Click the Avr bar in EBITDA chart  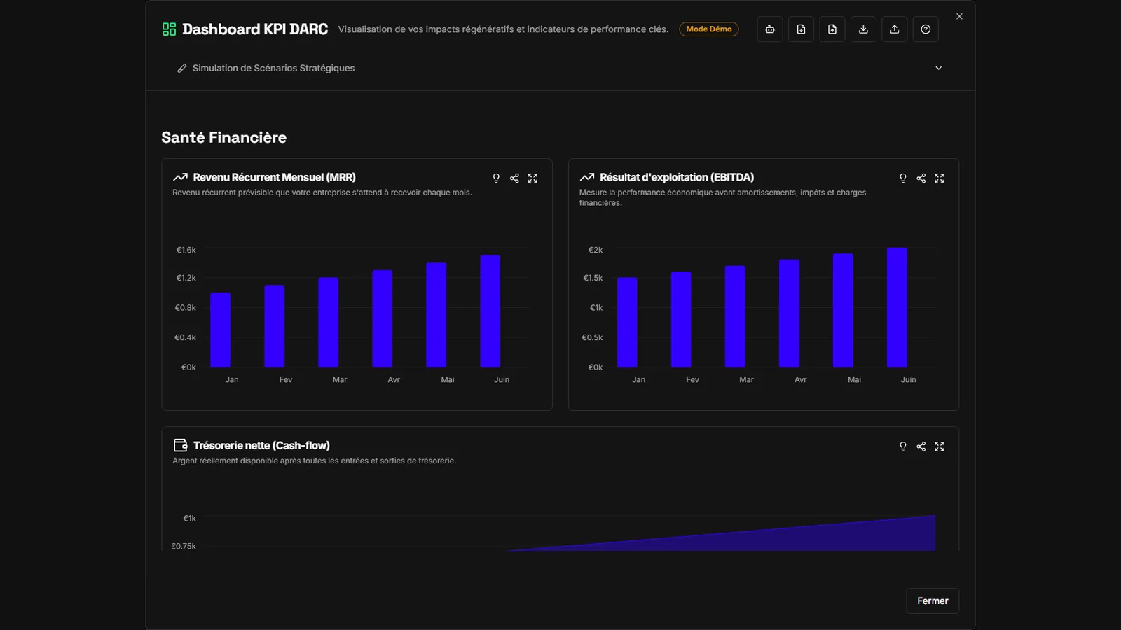point(789,314)
